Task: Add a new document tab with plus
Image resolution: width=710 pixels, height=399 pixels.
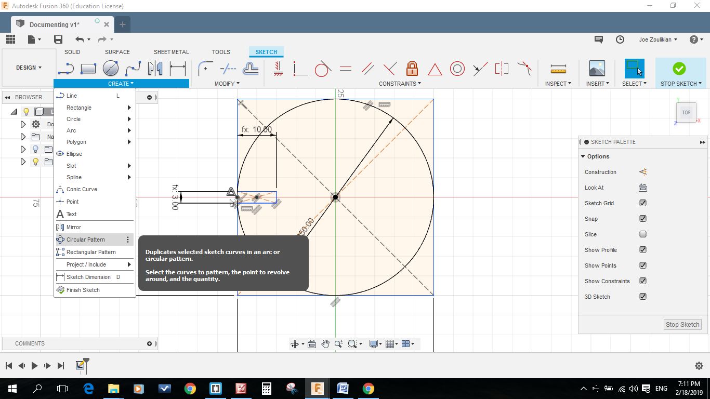Action: point(123,24)
